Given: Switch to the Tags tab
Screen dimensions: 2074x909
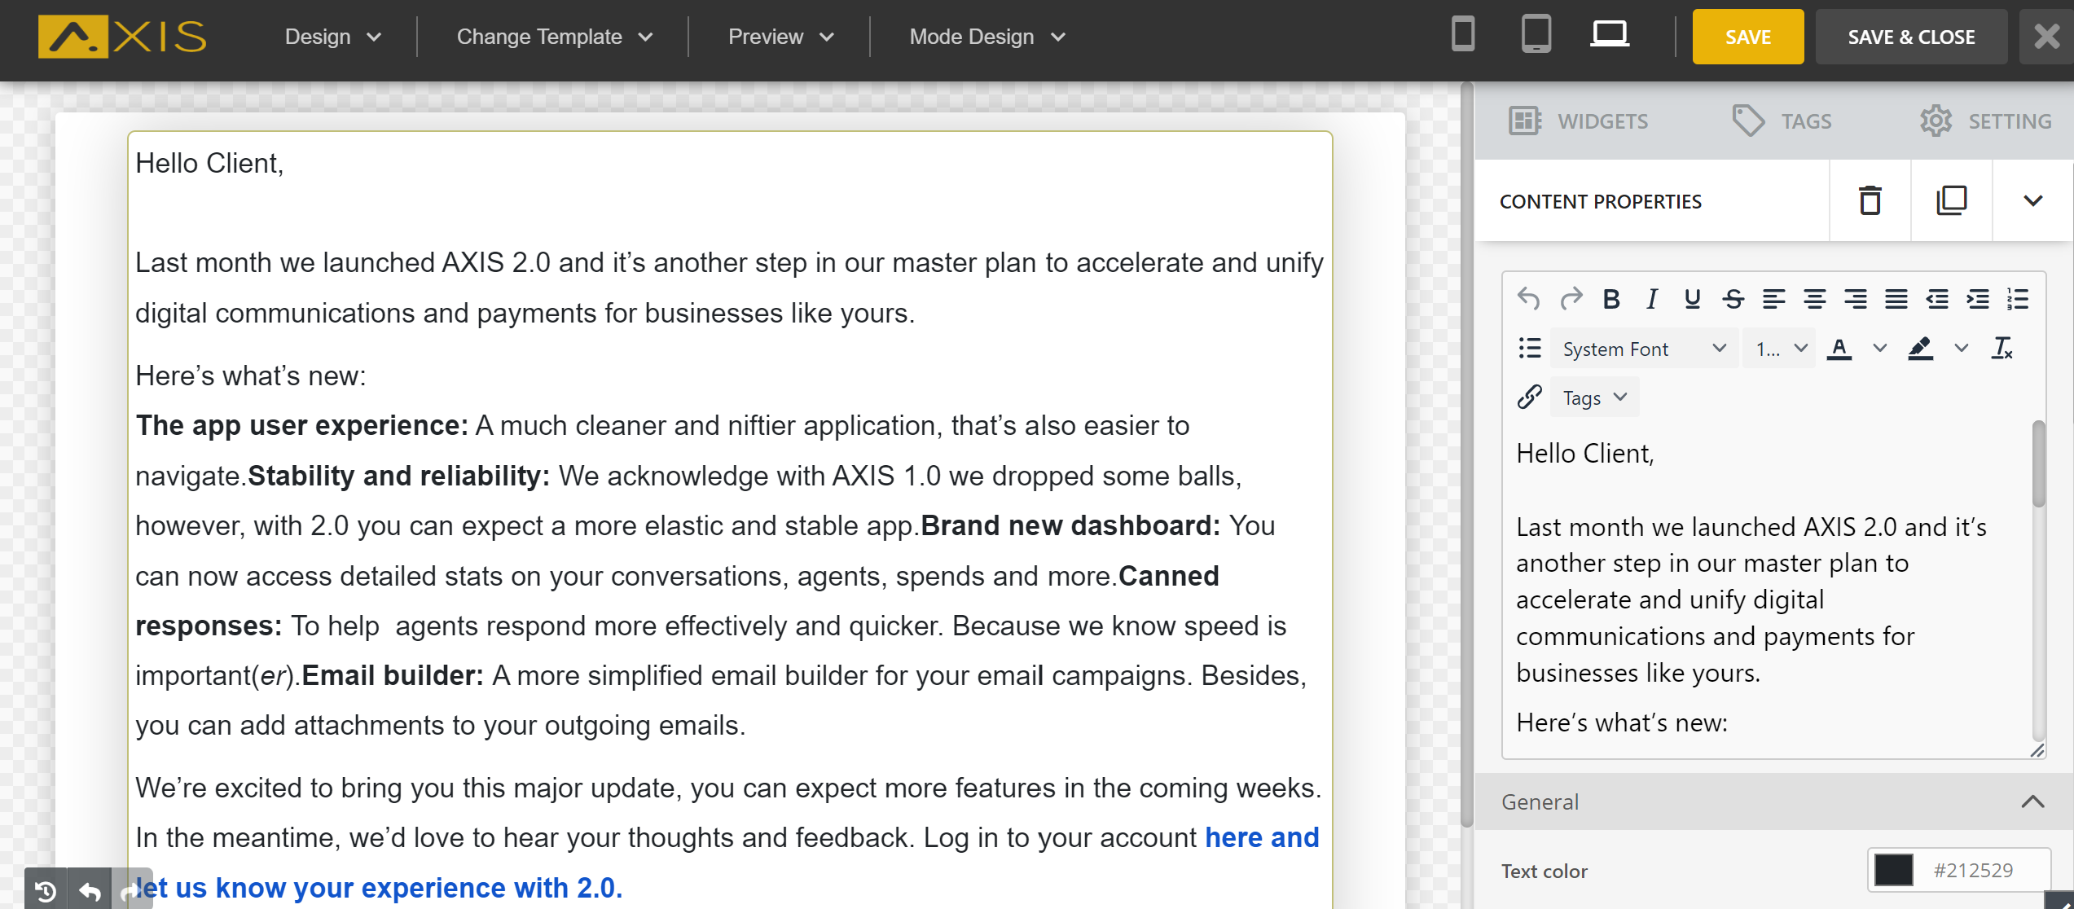Looking at the screenshot, I should (x=1781, y=121).
